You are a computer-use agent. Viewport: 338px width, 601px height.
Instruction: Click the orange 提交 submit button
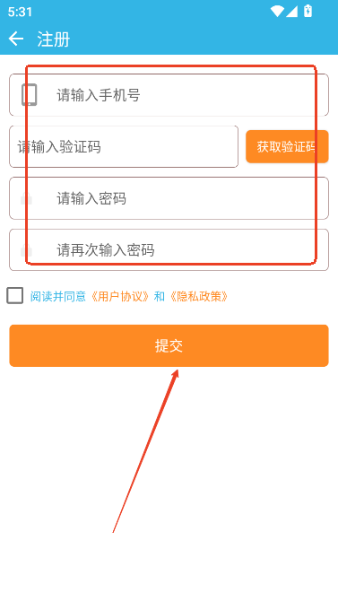coord(169,345)
